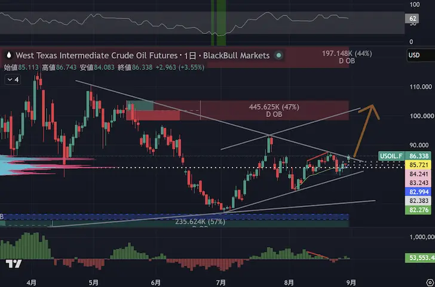Click the +2.963 (+3.55%) change value
This screenshot has width=435, height=287.
[x=180, y=67]
